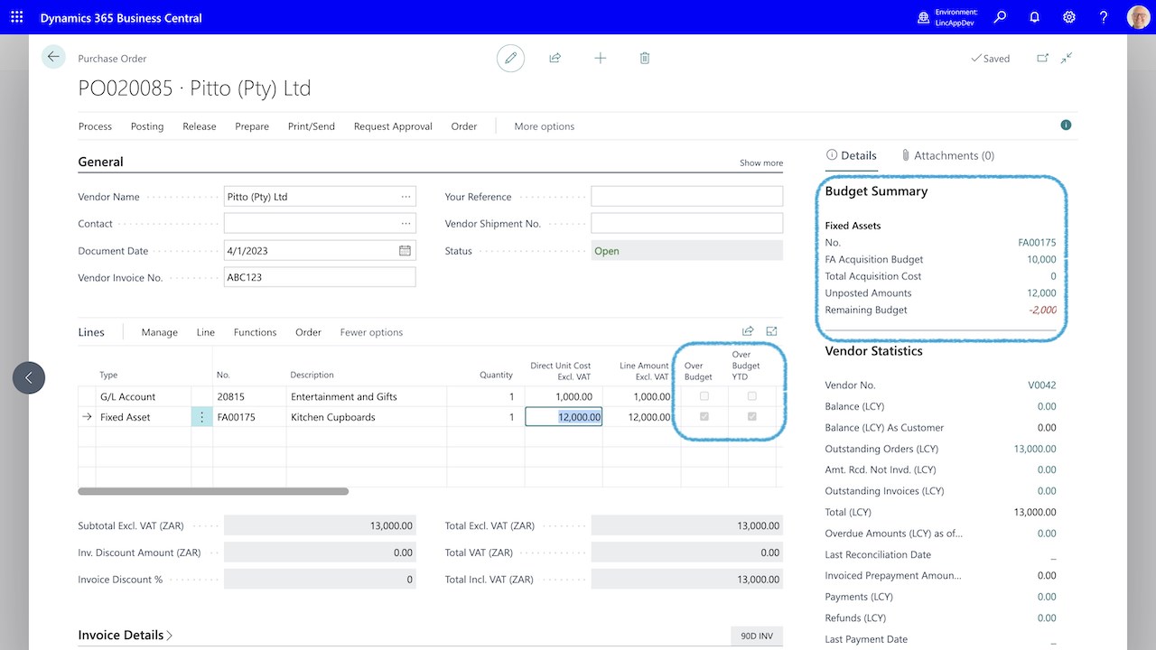Open FA Acquisition Budget value 10,000

coord(1041,259)
